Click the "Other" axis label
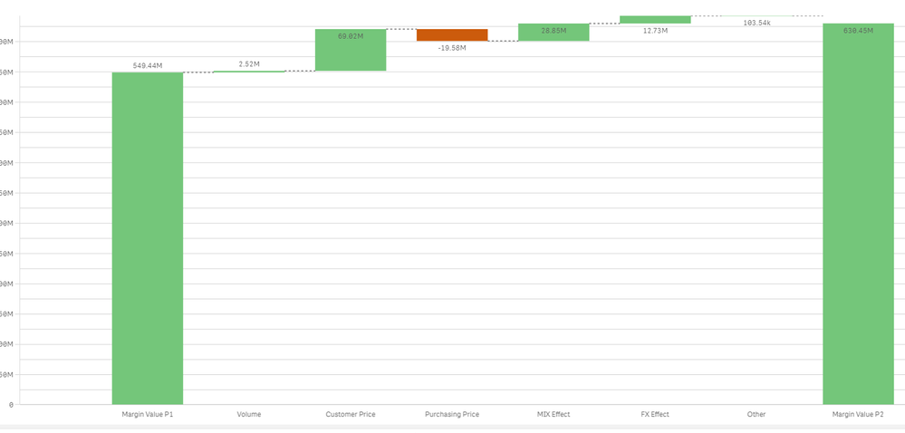Viewport: 905px width, 433px height. pos(756,414)
